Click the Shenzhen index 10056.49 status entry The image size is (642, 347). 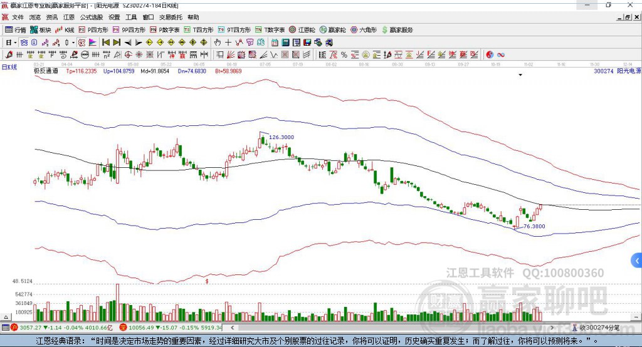point(171,328)
